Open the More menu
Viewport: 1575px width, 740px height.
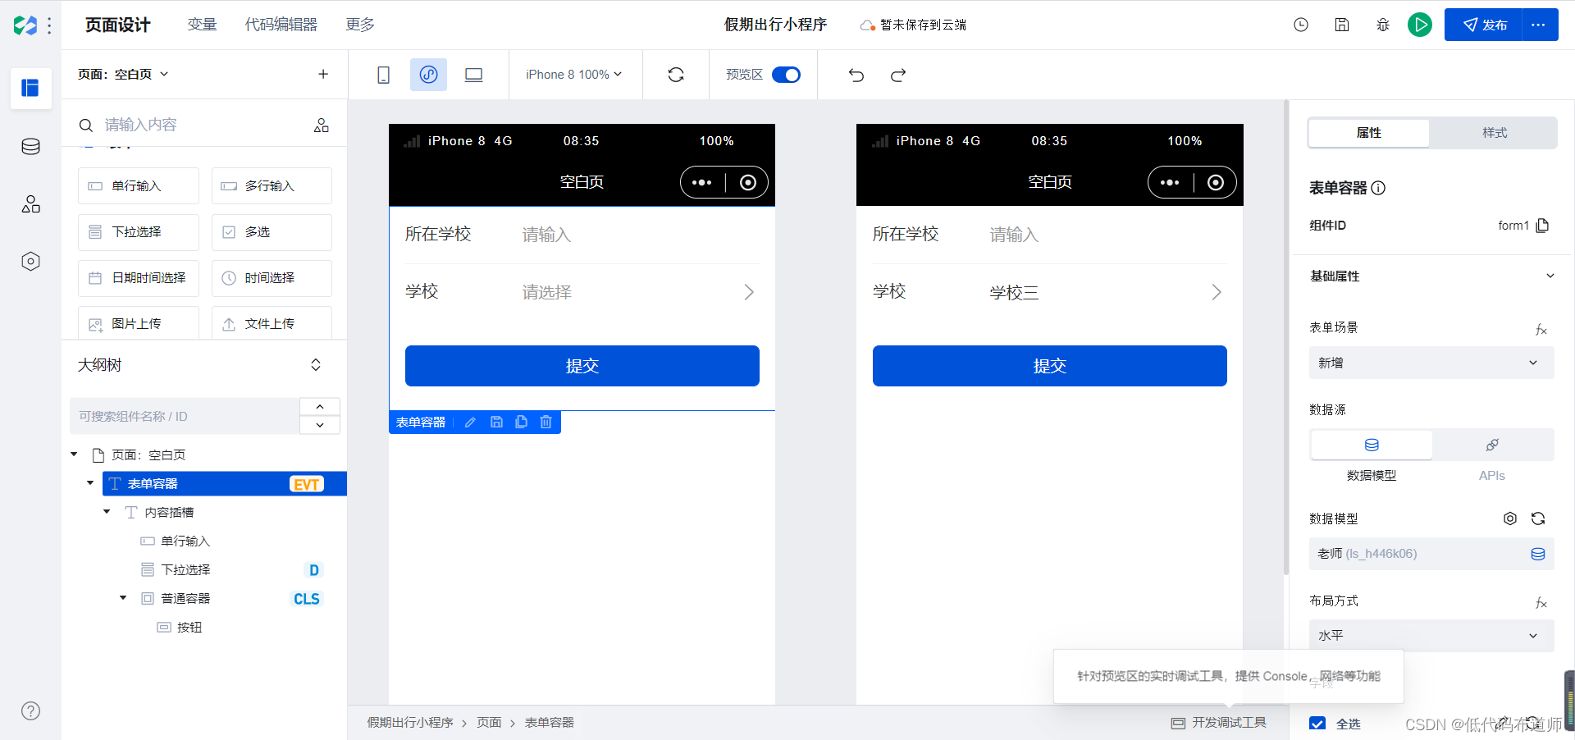click(x=360, y=25)
